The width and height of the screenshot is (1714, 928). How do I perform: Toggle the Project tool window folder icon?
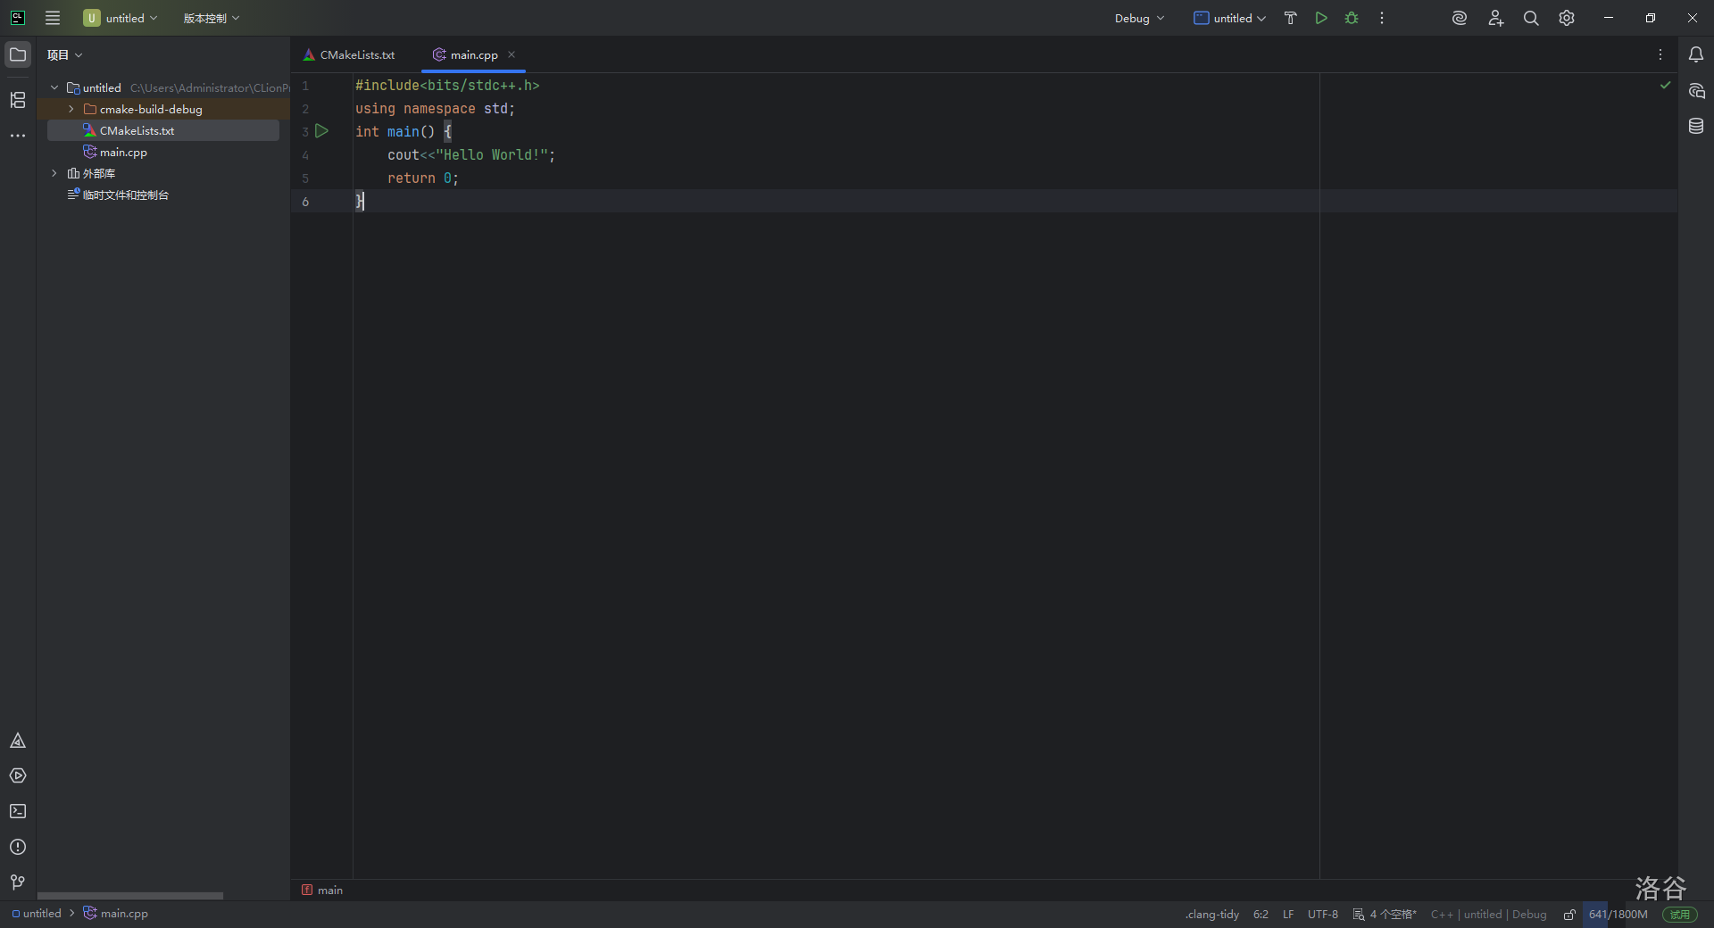pos(18,54)
